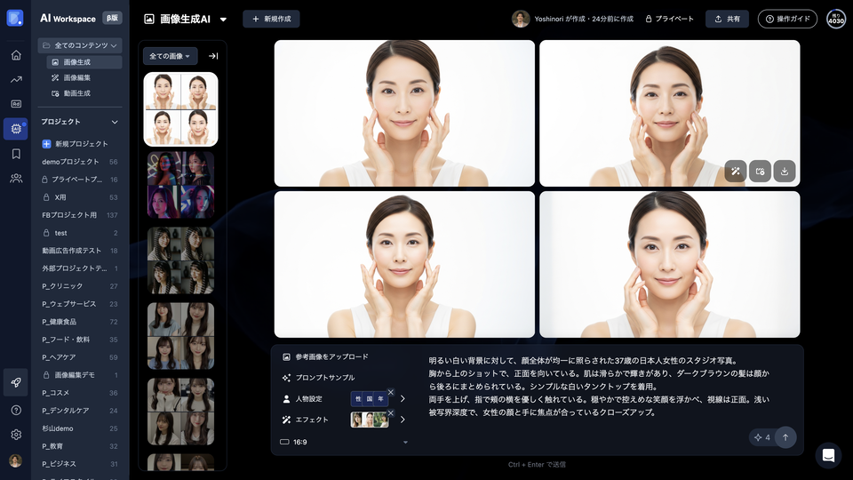Open the top left generated image
The width and height of the screenshot is (853, 480).
(x=404, y=113)
